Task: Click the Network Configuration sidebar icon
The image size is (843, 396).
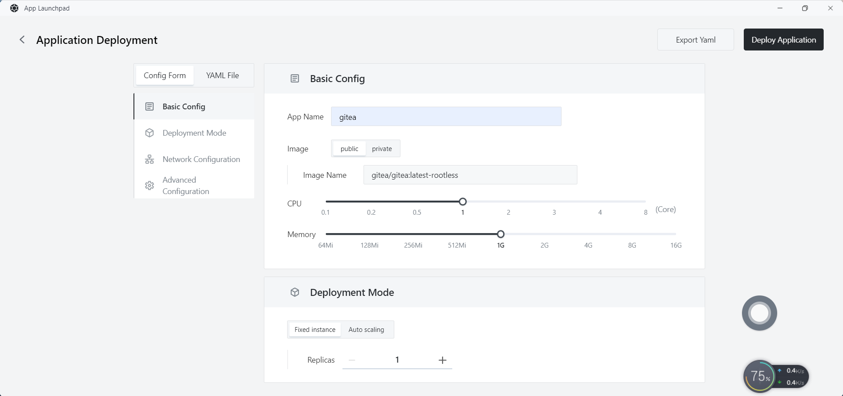Action: 149,159
